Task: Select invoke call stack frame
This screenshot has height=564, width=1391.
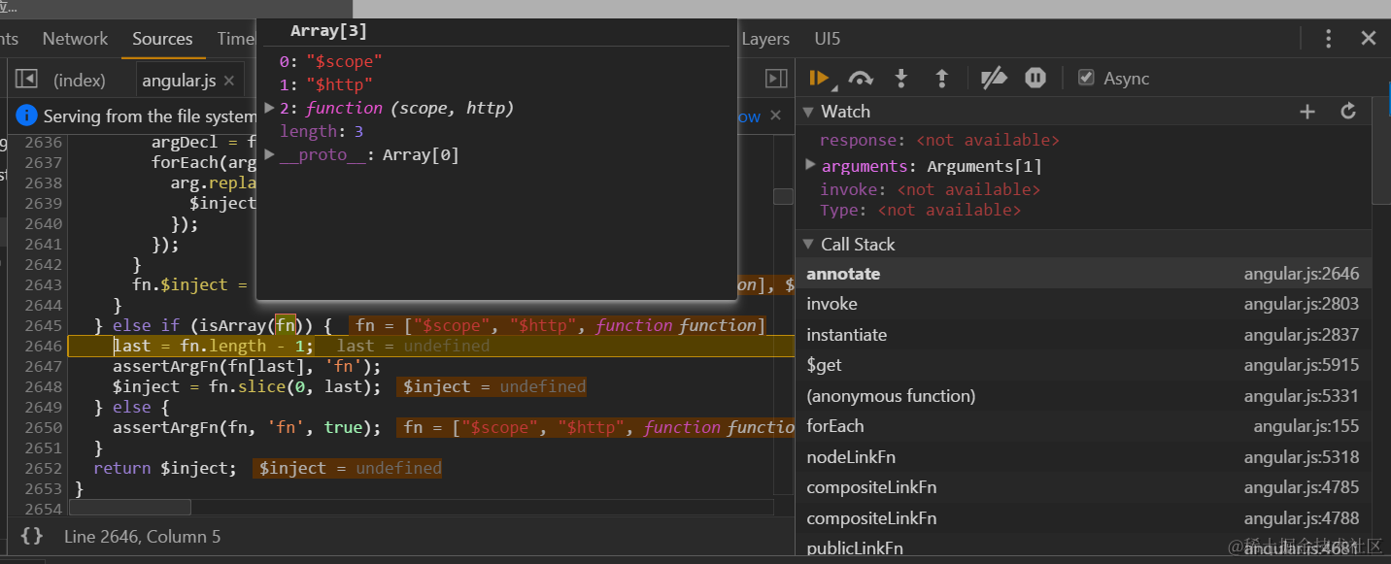Action: point(1083,304)
